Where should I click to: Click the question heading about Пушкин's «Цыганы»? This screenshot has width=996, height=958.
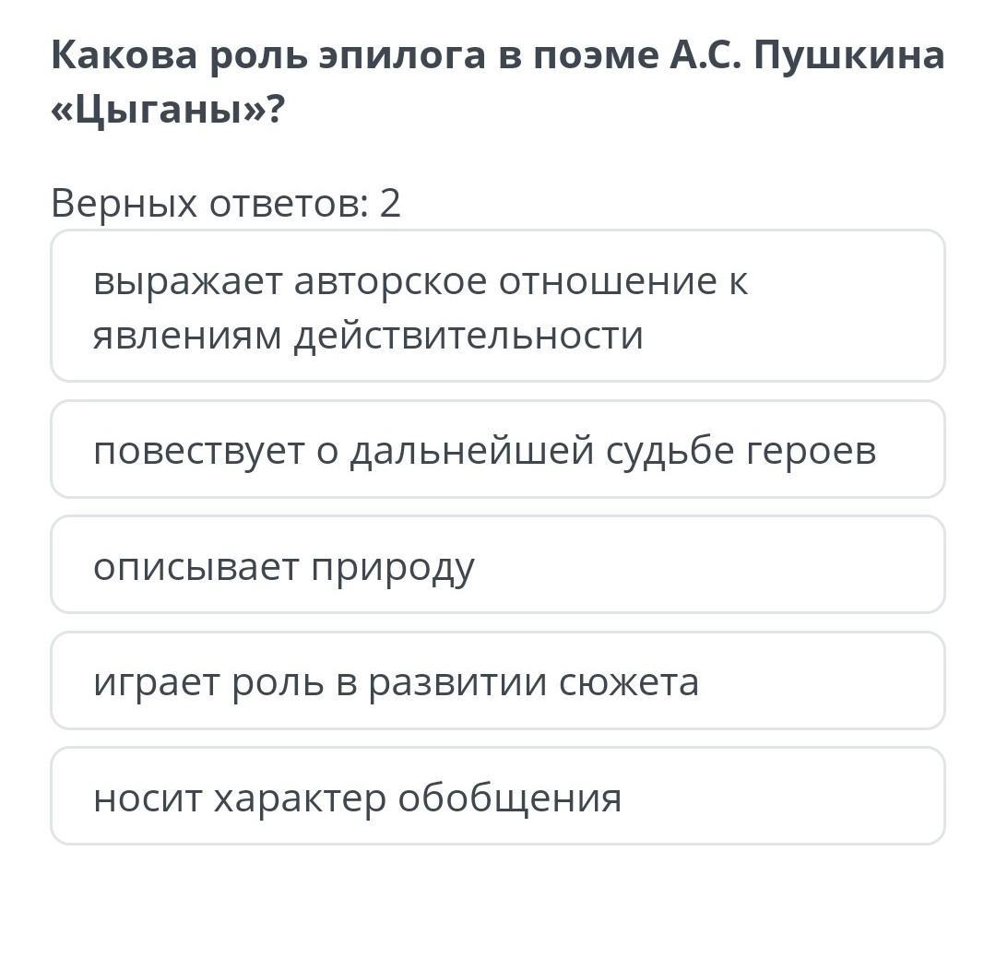click(x=498, y=83)
